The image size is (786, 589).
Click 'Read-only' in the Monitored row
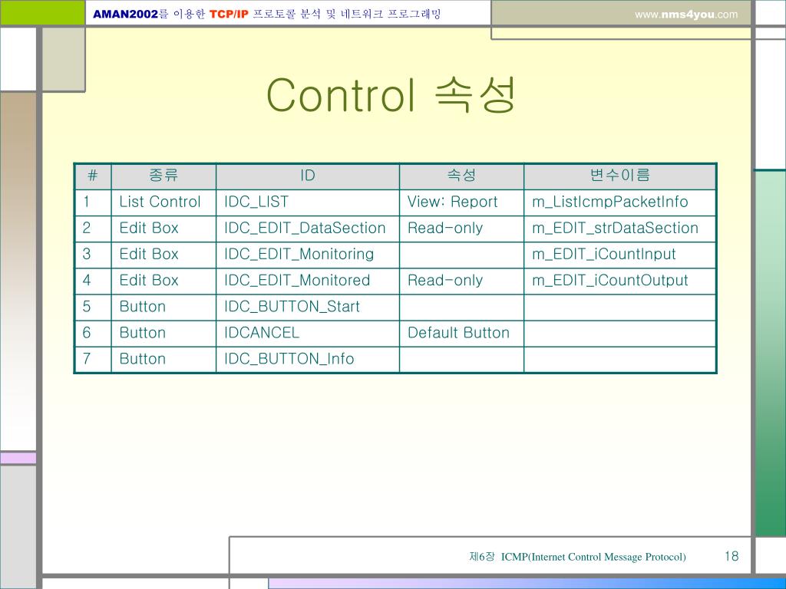point(461,280)
